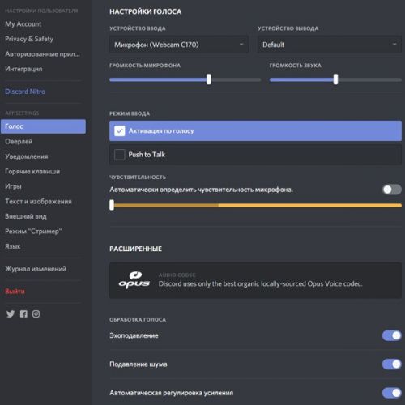Click the Opus codec logo

point(134,280)
